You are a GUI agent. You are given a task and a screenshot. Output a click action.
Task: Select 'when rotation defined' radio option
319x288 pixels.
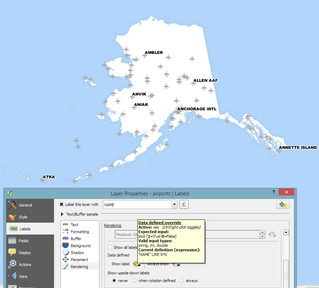click(x=135, y=281)
